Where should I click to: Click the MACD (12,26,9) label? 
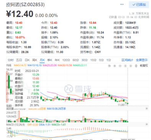click(x=16, y=125)
